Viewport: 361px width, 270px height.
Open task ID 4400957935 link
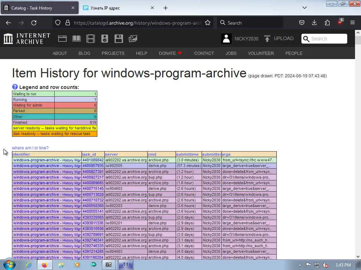click(x=93, y=166)
